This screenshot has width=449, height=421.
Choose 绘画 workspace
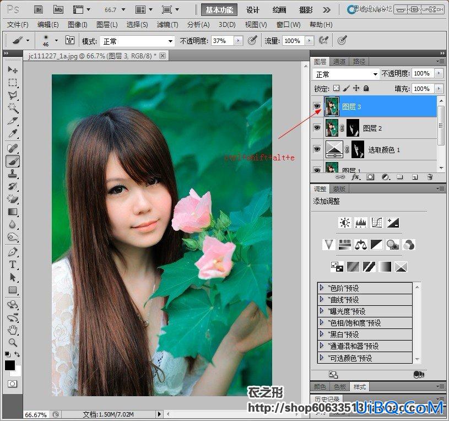(x=279, y=10)
